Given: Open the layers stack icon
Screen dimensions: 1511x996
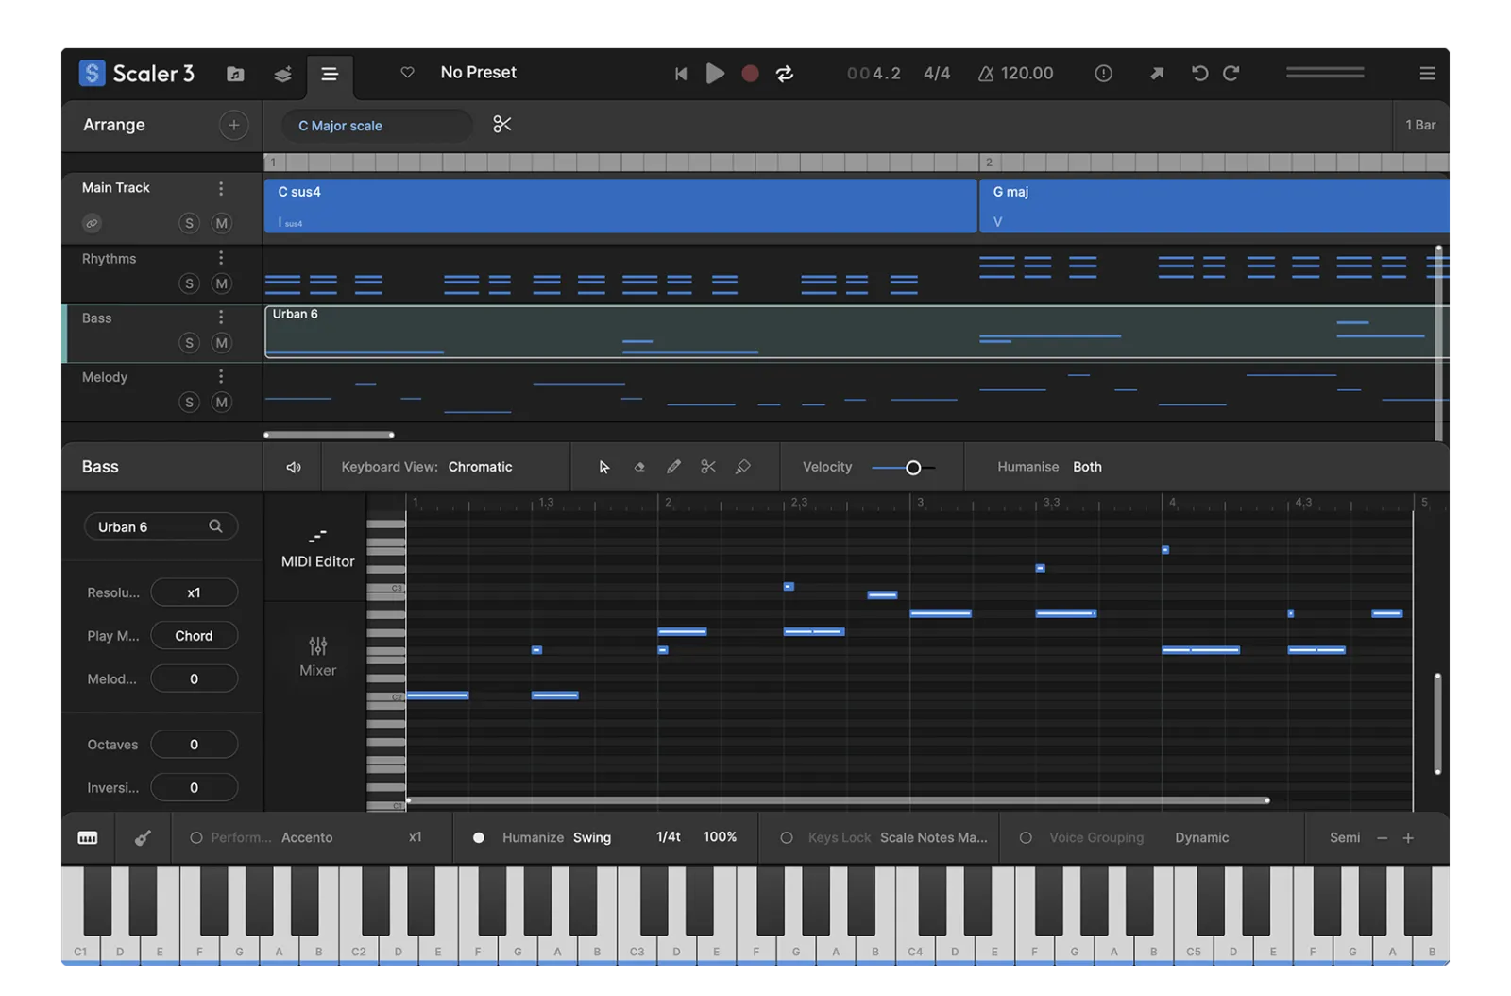Looking at the screenshot, I should [282, 74].
